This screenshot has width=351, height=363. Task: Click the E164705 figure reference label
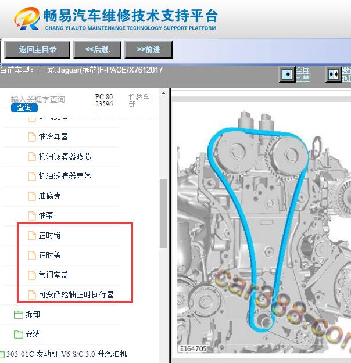coord(193,349)
